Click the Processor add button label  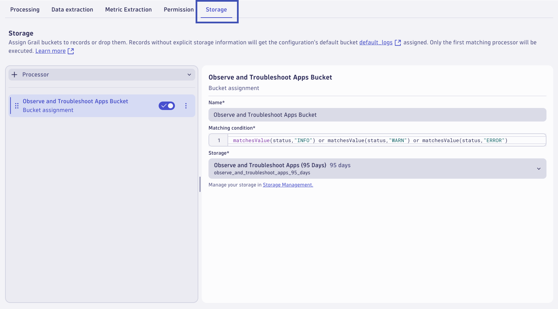[x=36, y=74]
